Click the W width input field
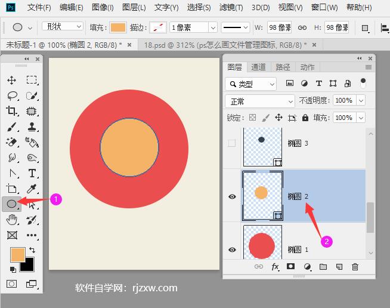 279,27
